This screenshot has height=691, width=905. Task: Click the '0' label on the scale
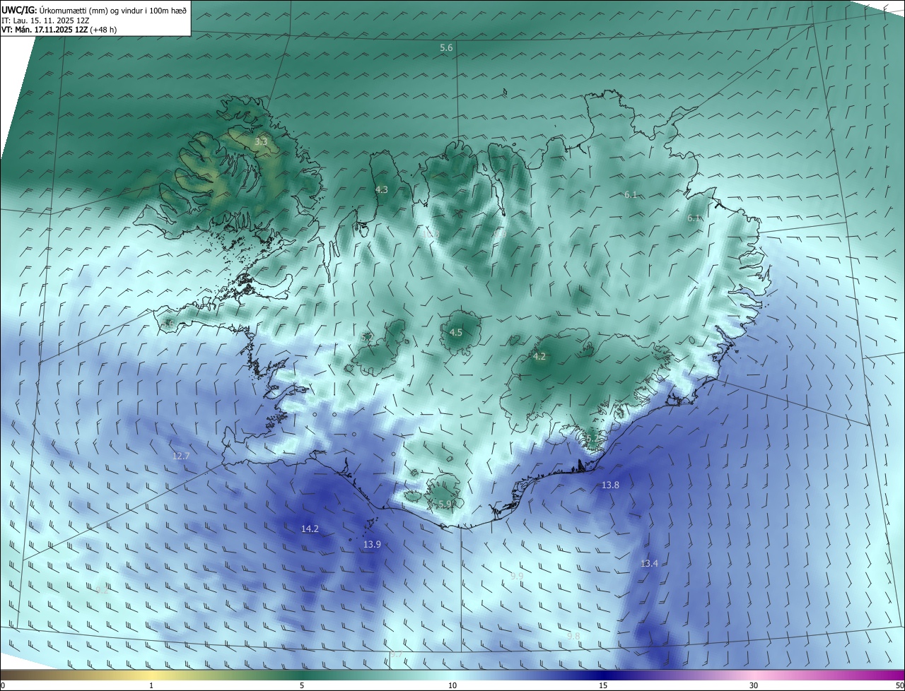pyautogui.click(x=3, y=685)
